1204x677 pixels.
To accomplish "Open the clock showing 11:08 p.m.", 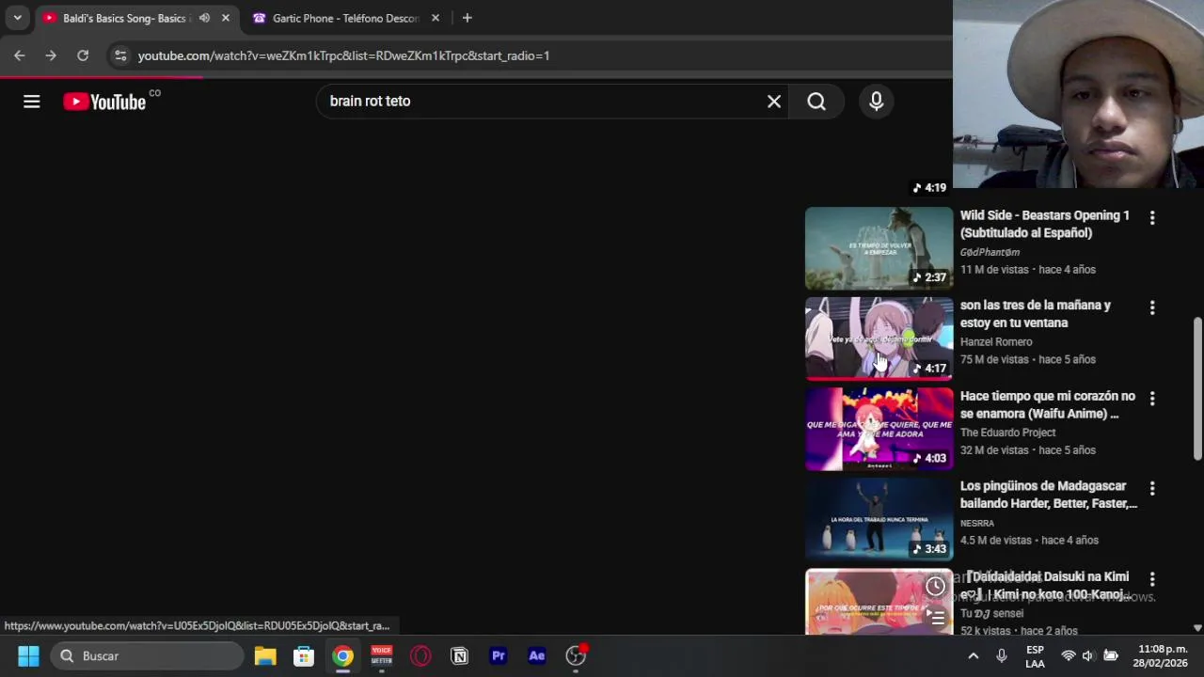I will point(1162,656).
